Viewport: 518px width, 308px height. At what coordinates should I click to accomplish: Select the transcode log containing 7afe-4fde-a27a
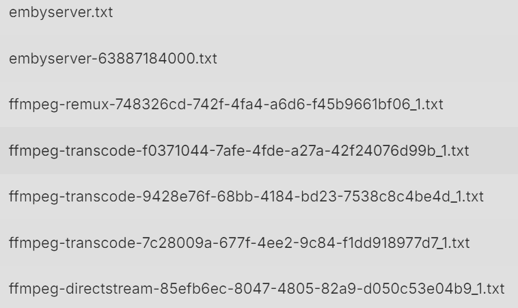point(259,150)
